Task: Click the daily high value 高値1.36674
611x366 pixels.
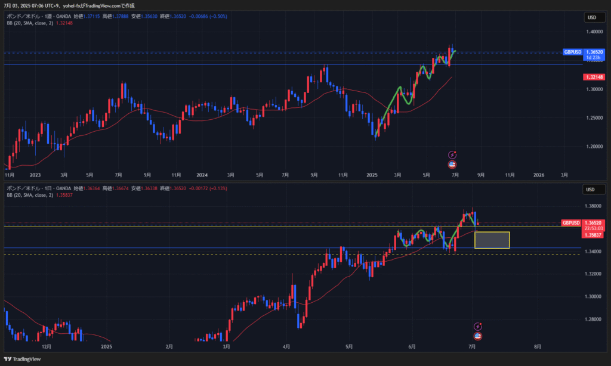Action: pyautogui.click(x=116, y=188)
